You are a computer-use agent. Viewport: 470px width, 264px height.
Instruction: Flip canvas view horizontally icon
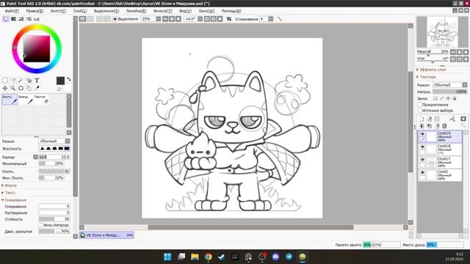pos(229,19)
